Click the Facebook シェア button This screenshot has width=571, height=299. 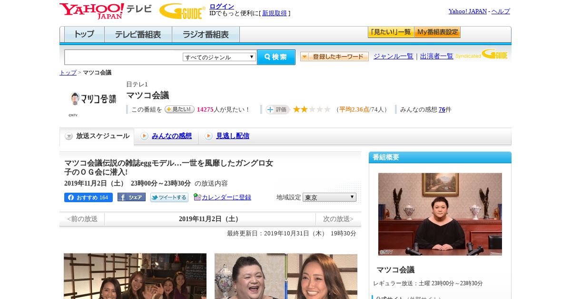(x=131, y=197)
